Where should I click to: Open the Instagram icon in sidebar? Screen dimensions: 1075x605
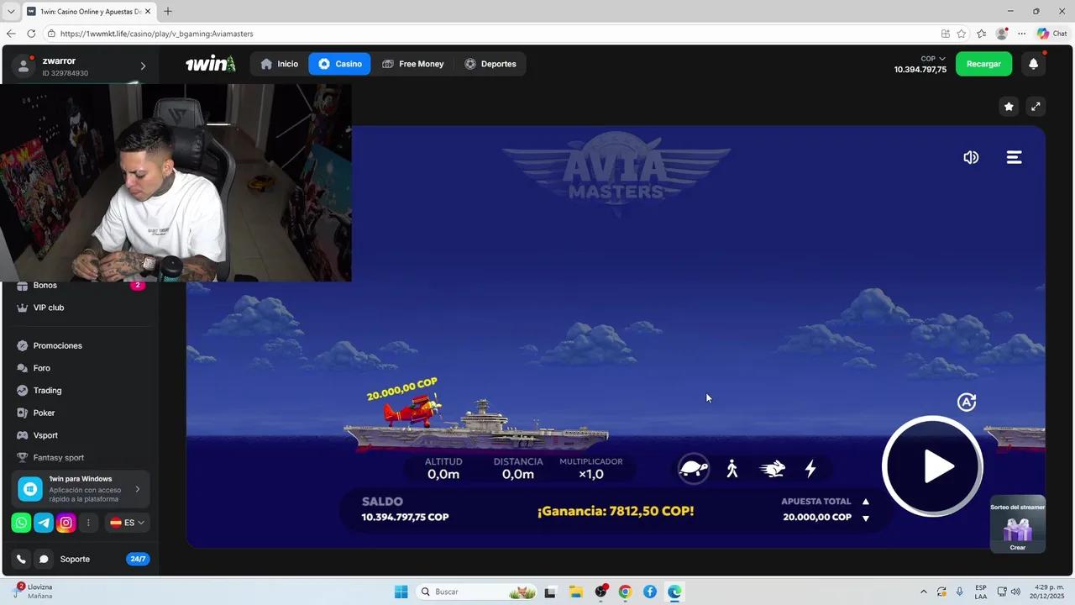pyautogui.click(x=66, y=523)
